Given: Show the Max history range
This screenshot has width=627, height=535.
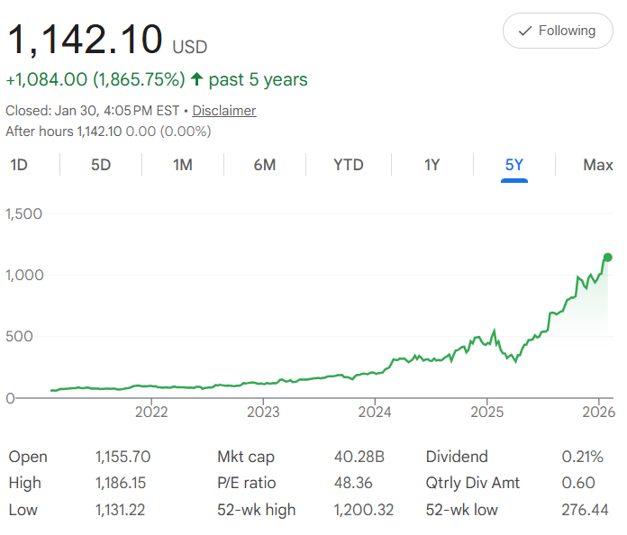Looking at the screenshot, I should (598, 165).
